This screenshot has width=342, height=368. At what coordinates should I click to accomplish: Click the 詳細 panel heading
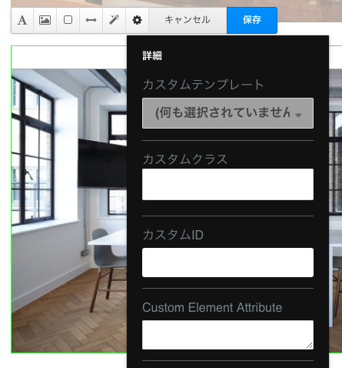click(152, 55)
